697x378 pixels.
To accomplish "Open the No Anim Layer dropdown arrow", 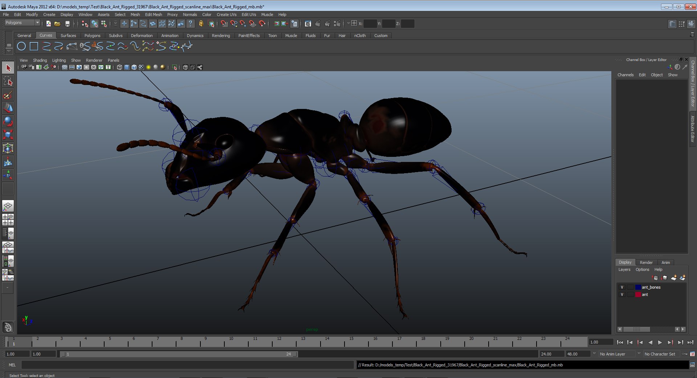I will (x=594, y=354).
